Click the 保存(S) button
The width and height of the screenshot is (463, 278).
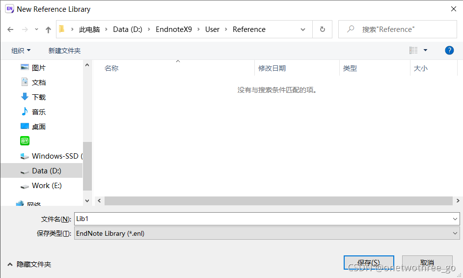tap(369, 263)
